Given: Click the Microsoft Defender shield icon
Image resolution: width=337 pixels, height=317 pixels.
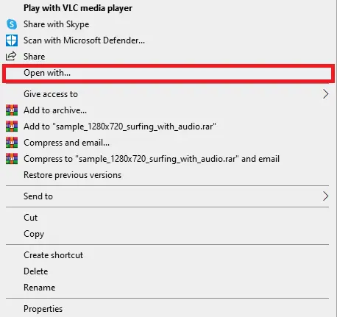Looking at the screenshot, I should point(12,40).
